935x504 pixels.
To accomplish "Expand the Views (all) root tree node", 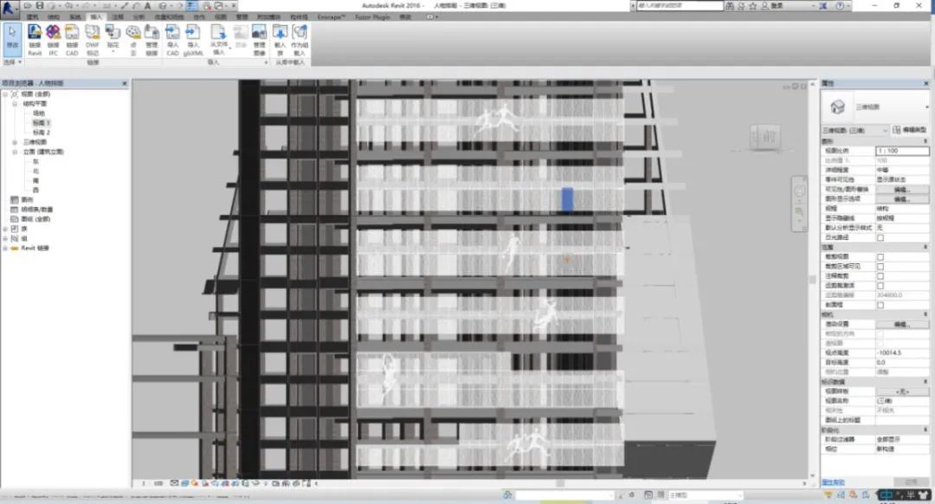I will pyautogui.click(x=5, y=94).
